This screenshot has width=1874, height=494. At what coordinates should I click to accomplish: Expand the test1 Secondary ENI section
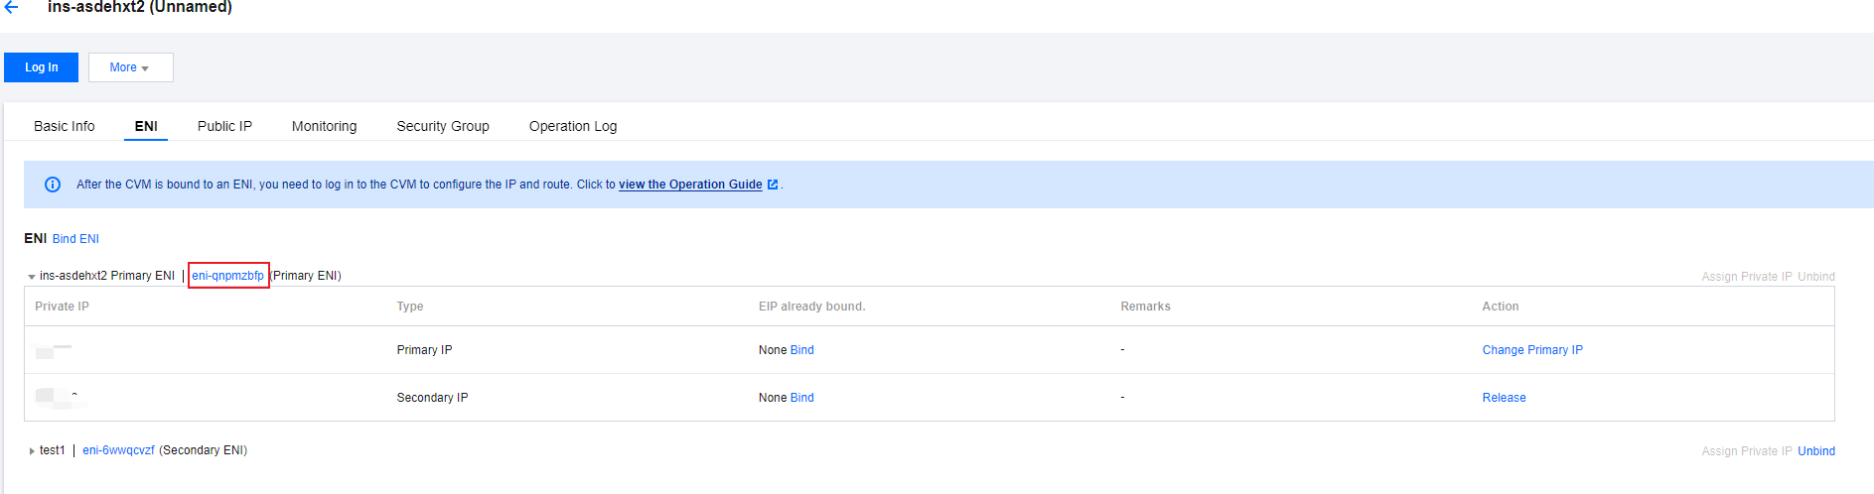point(32,451)
